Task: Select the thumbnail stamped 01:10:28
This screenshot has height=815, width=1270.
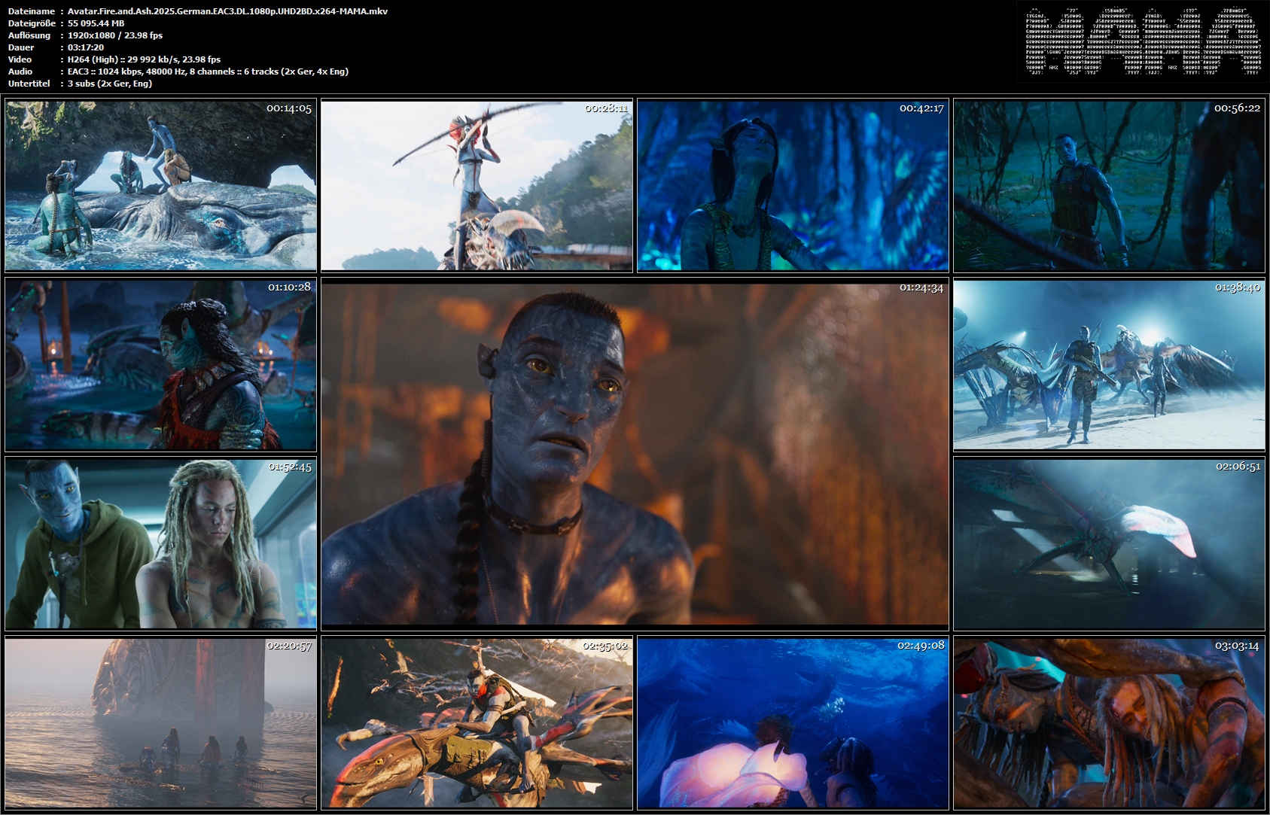Action: 160,364
